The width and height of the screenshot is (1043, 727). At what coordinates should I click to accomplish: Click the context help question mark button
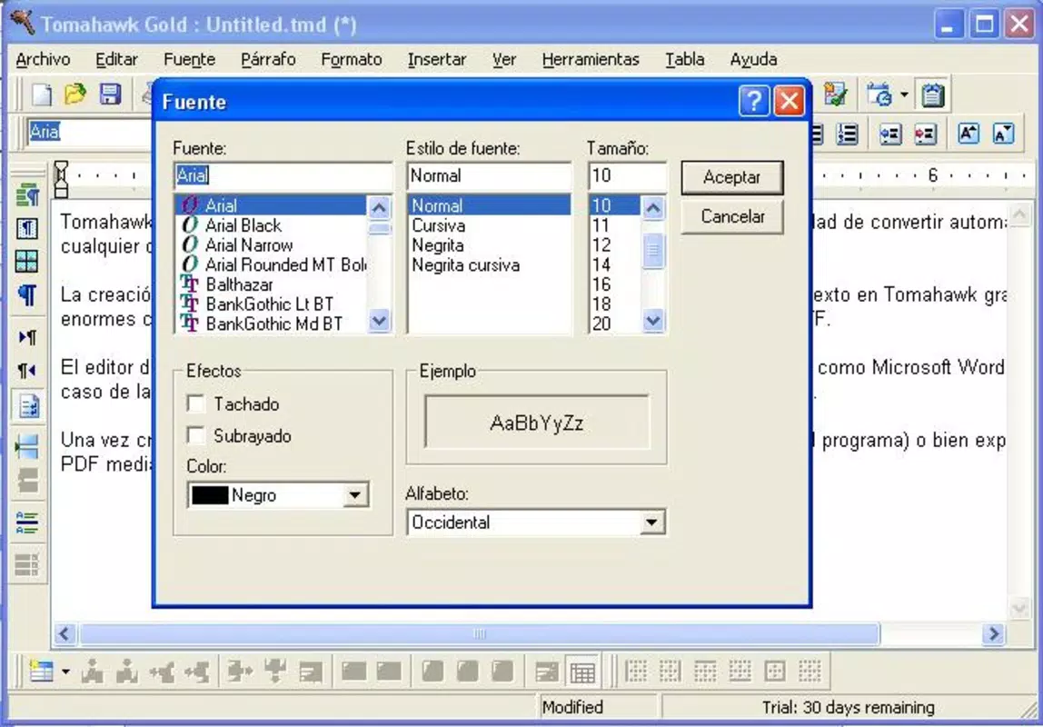click(x=754, y=102)
